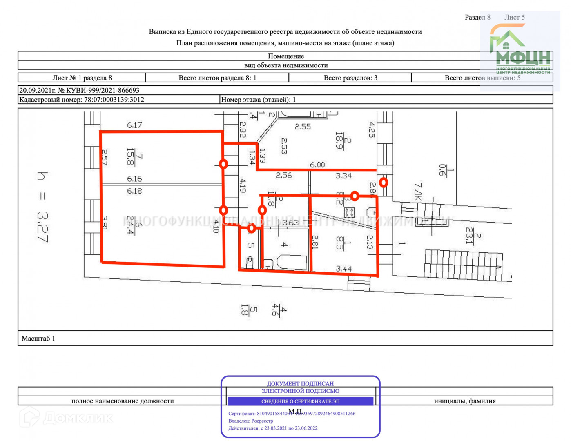Screen dimensions: 571x441
Task: Click the '3.63' dimension on the plan
Action: [290, 223]
